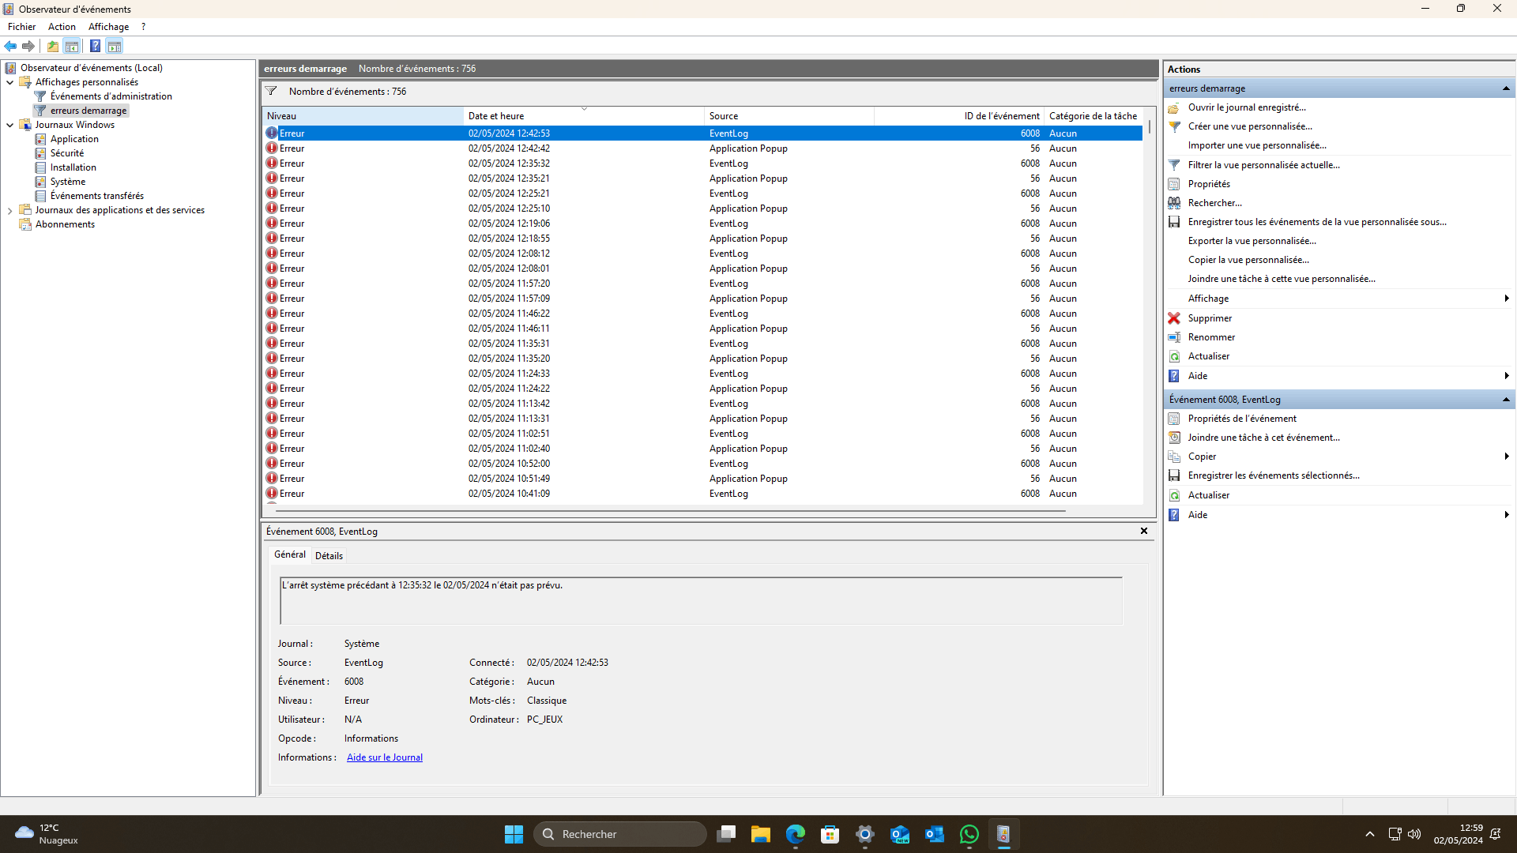This screenshot has width=1517, height=853.
Task: Click Importer une vue personnalisée action
Action: [x=1257, y=145]
